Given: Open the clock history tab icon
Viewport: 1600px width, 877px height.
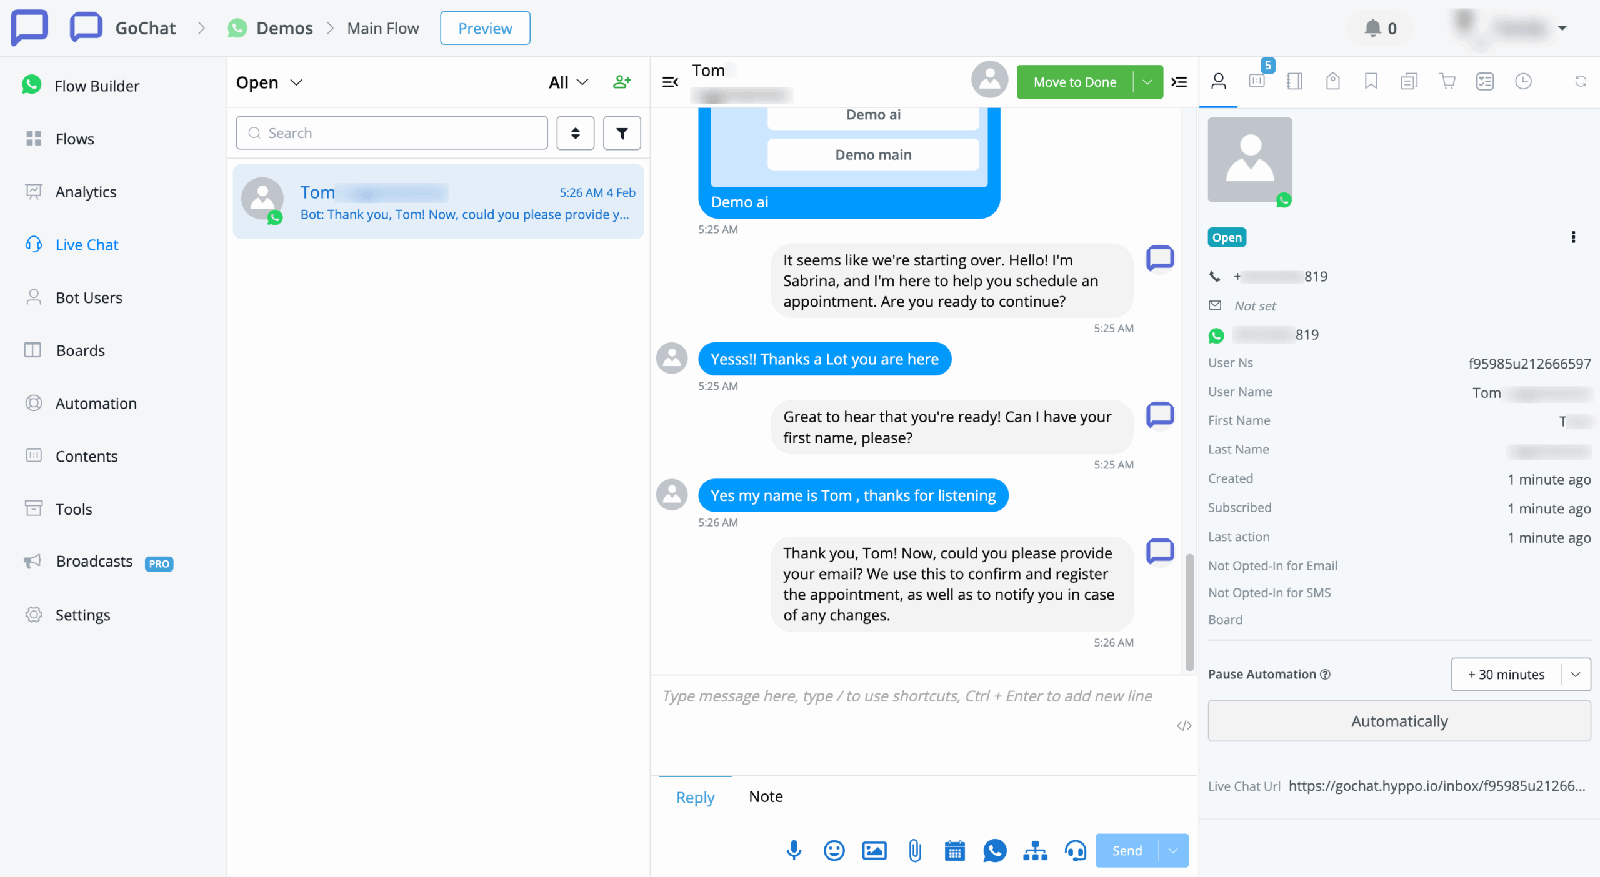Looking at the screenshot, I should [x=1523, y=81].
